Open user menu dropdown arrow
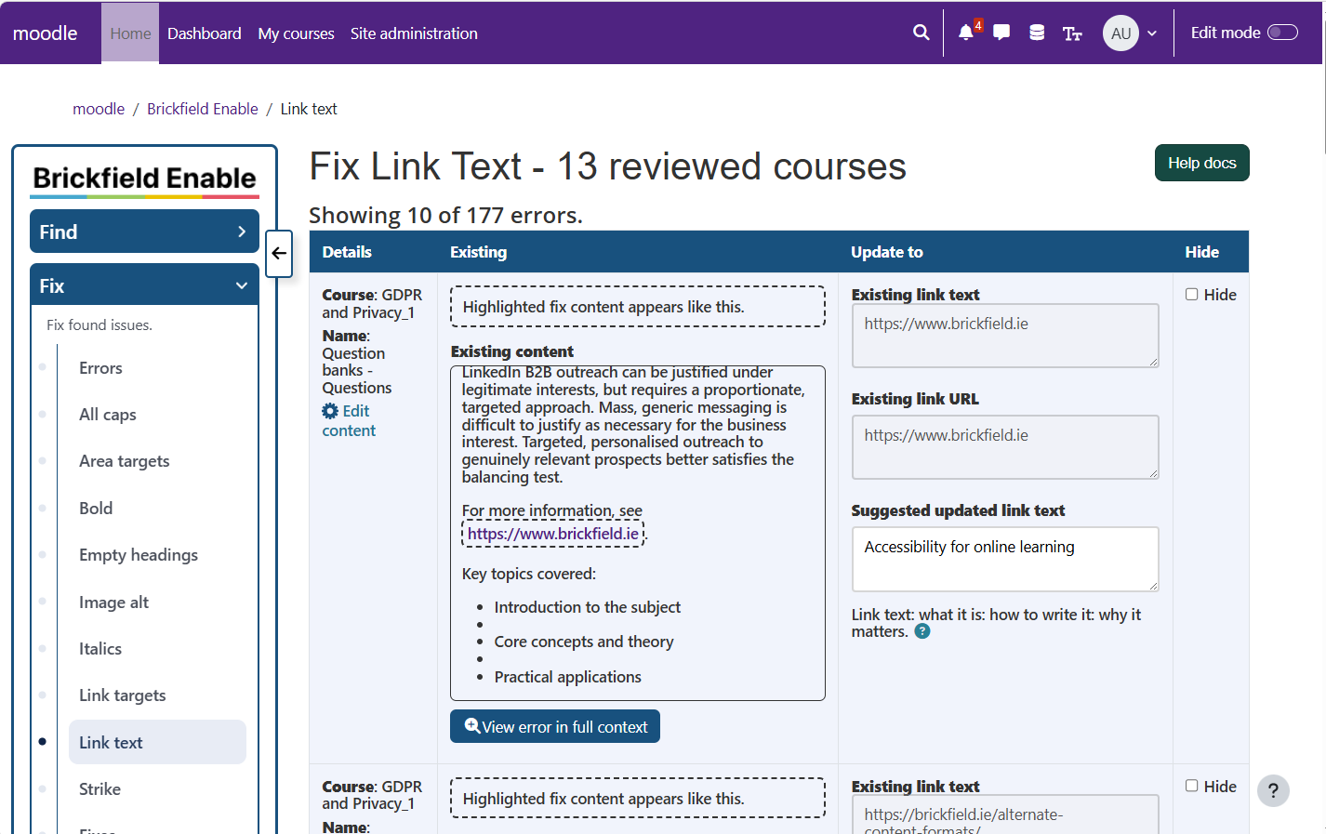 [x=1152, y=33]
